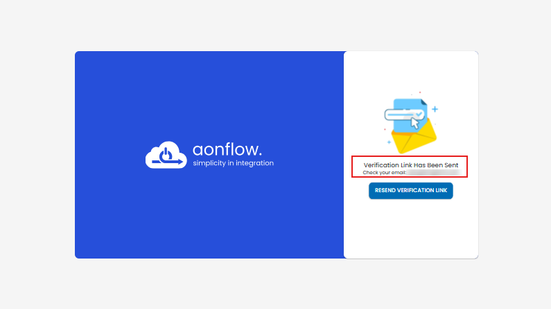Image resolution: width=551 pixels, height=309 pixels.
Task: Click blank space below the Resend button
Action: pyautogui.click(x=410, y=228)
